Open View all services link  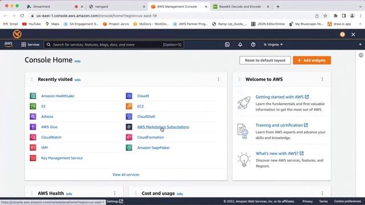[x=125, y=175]
